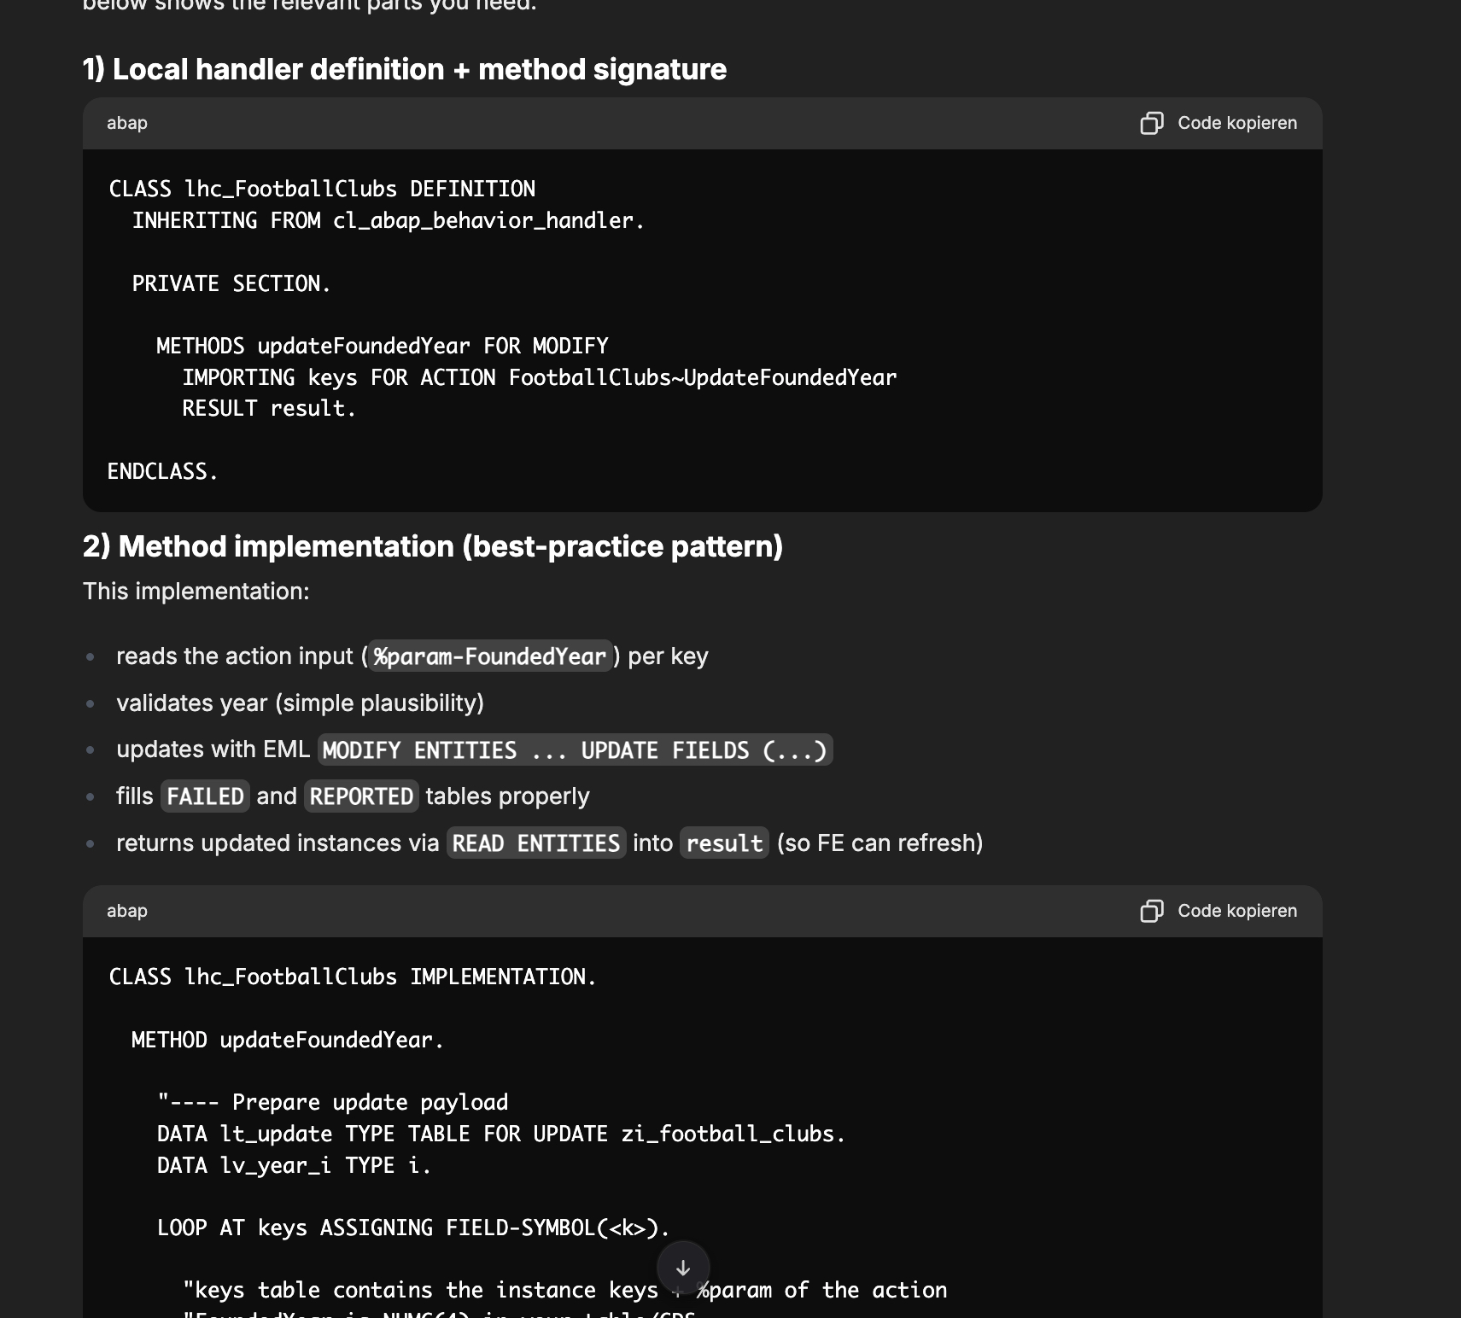Click the FAILED inline code chip
Viewport: 1461px width, 1318px height.
(x=205, y=796)
